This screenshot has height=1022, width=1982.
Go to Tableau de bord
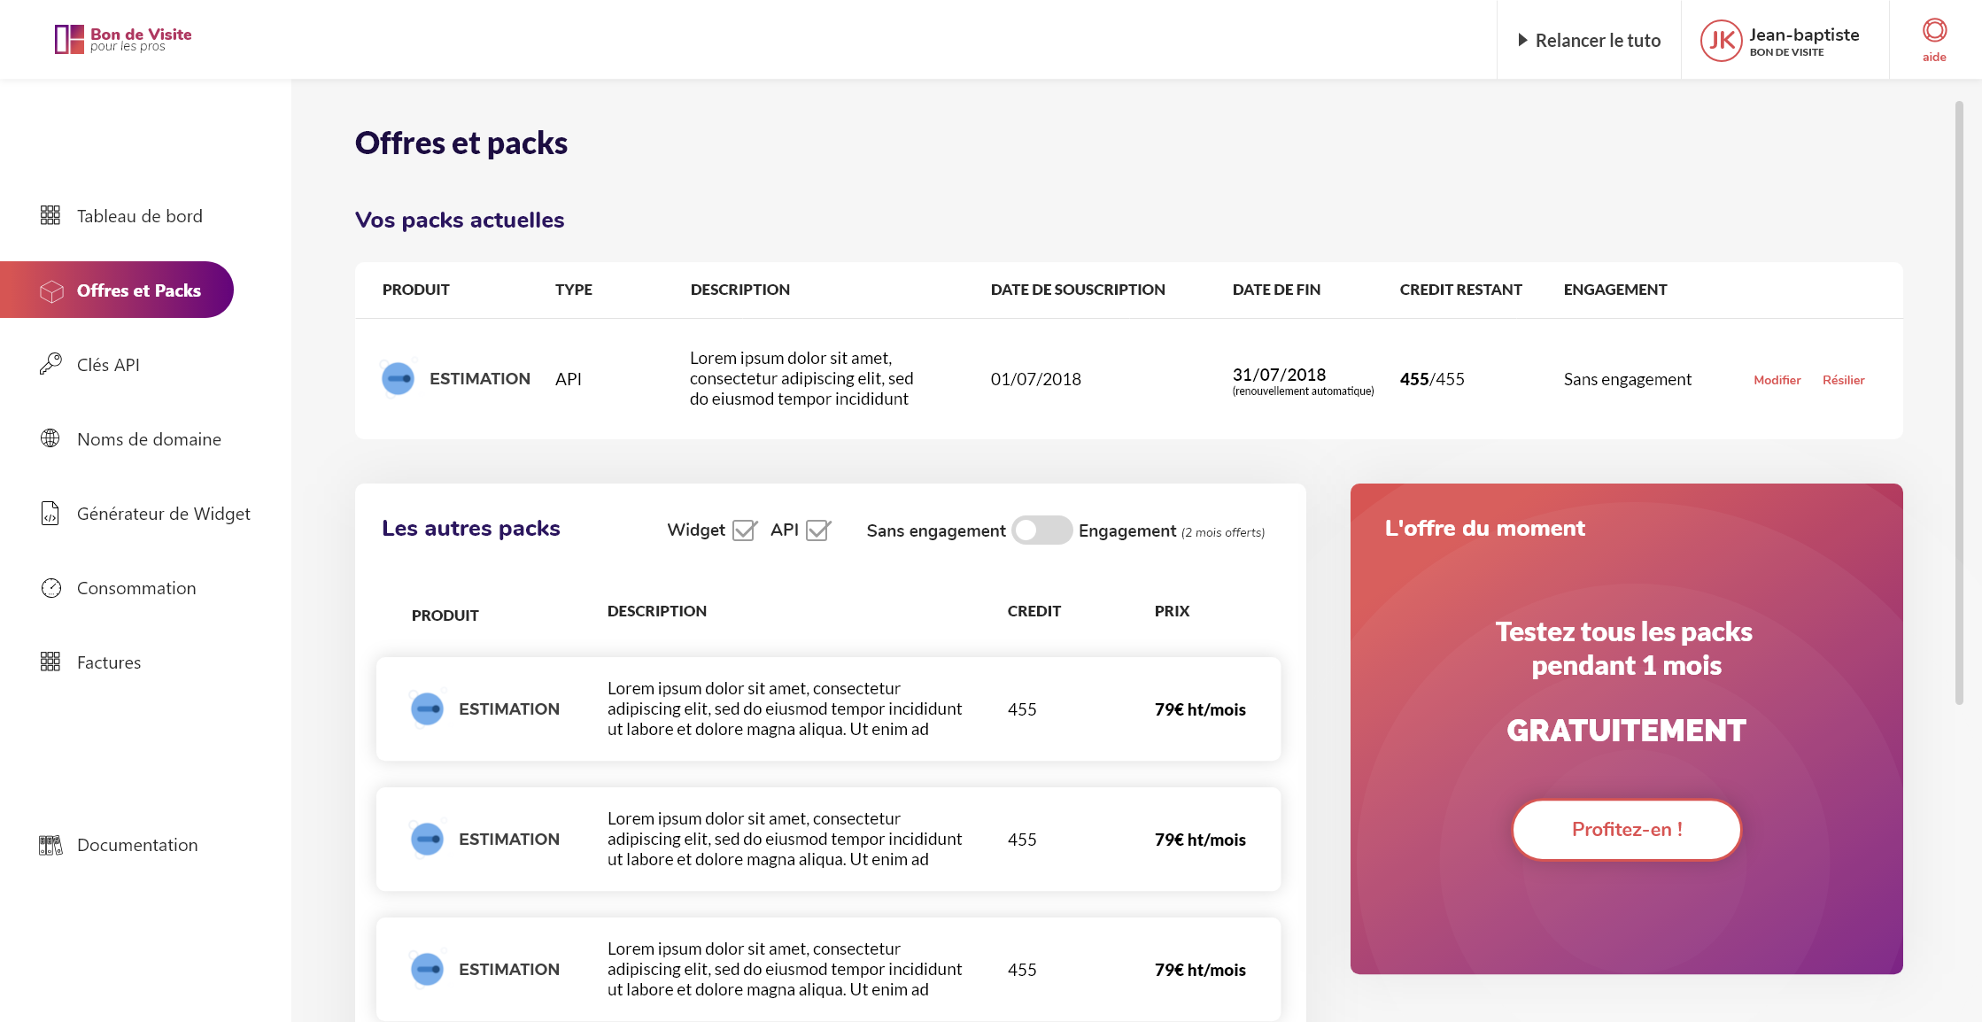point(139,216)
